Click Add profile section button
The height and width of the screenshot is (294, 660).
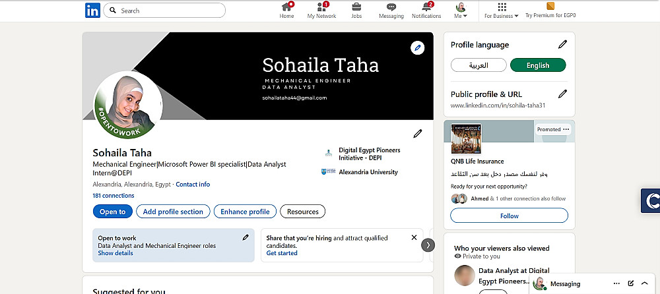coord(173,212)
